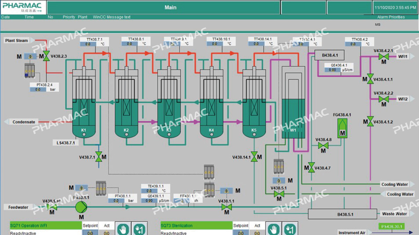419x235 pixels.
Task: Click the FG438.4.1 green filter symbol
Action: (x=342, y=128)
